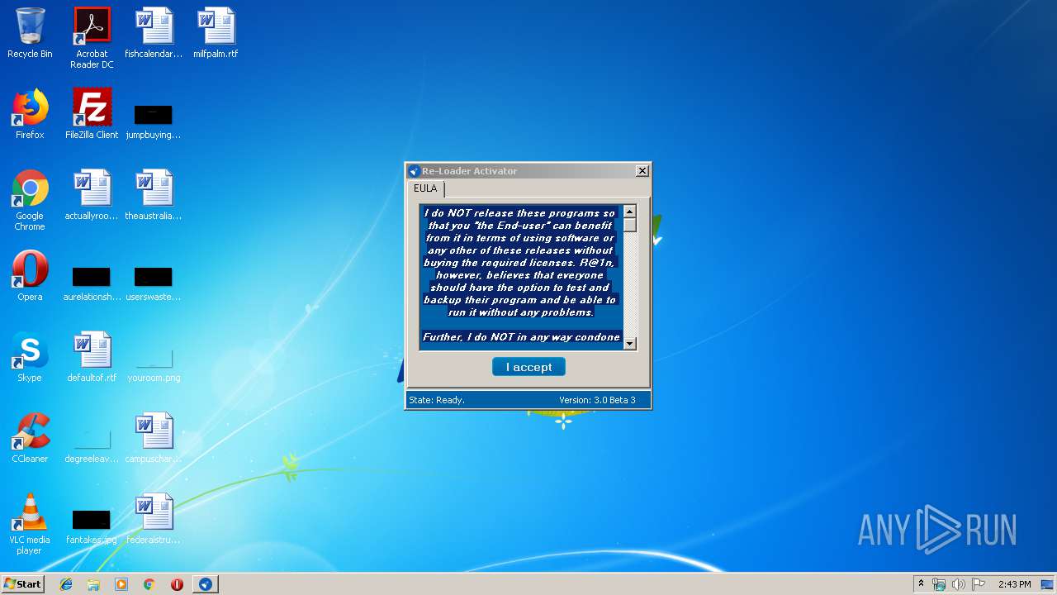Click 'Version: 3.0 Beta 3' status text
Screen dimensions: 1057x595
597,400
